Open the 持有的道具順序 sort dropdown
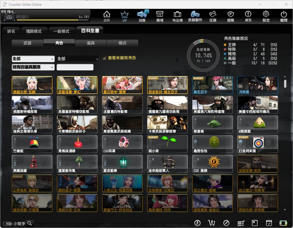Viewport: 293px width, 228px height. 33,67
